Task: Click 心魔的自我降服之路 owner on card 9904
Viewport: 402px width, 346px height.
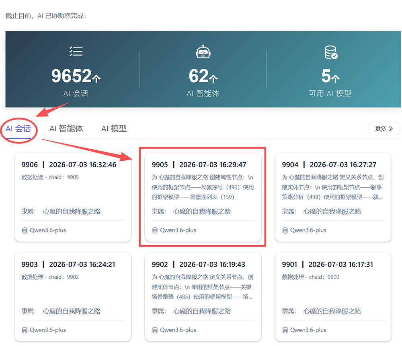Action: 332,211
